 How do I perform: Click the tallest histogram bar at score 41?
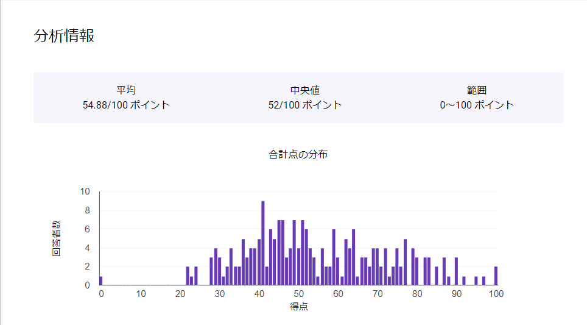[263, 243]
